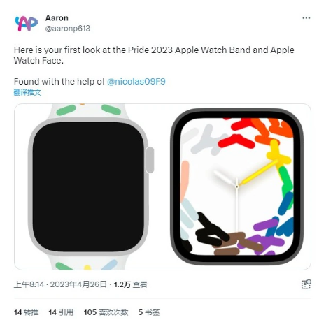Click the 上午8:14 · 2023年4月26日 timestamp
This screenshot has height=329, width=326.
coord(60,284)
